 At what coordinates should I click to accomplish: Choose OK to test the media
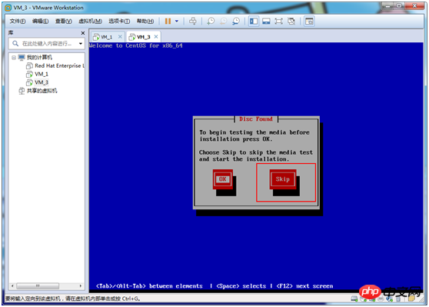(223, 179)
